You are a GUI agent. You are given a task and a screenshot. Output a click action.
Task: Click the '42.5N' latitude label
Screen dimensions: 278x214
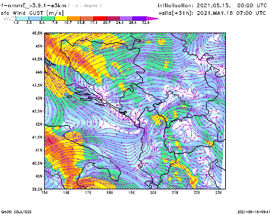click(38, 111)
